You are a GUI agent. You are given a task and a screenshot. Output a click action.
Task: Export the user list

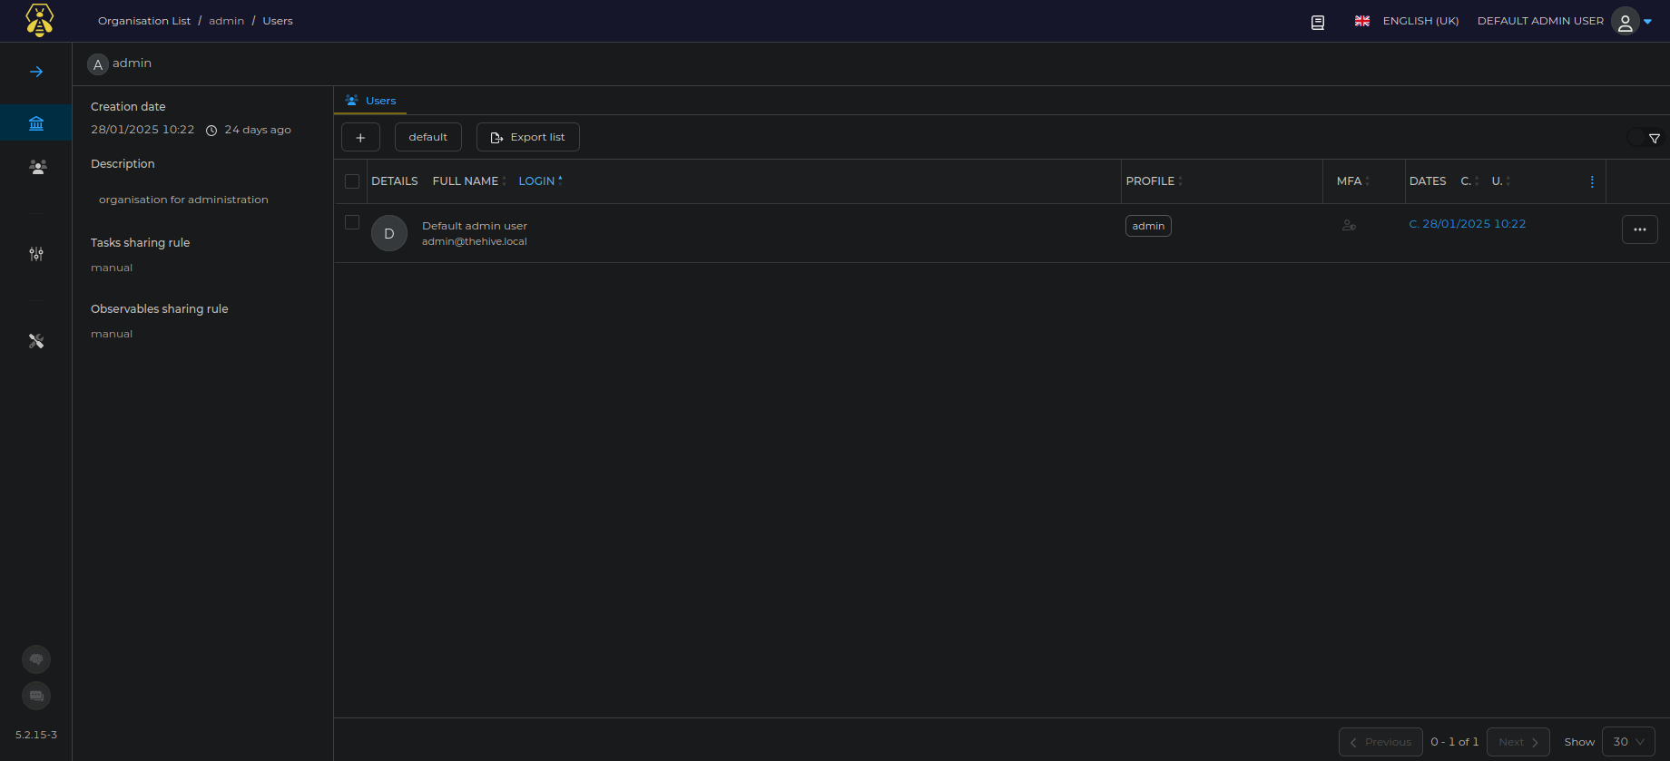[x=528, y=137]
